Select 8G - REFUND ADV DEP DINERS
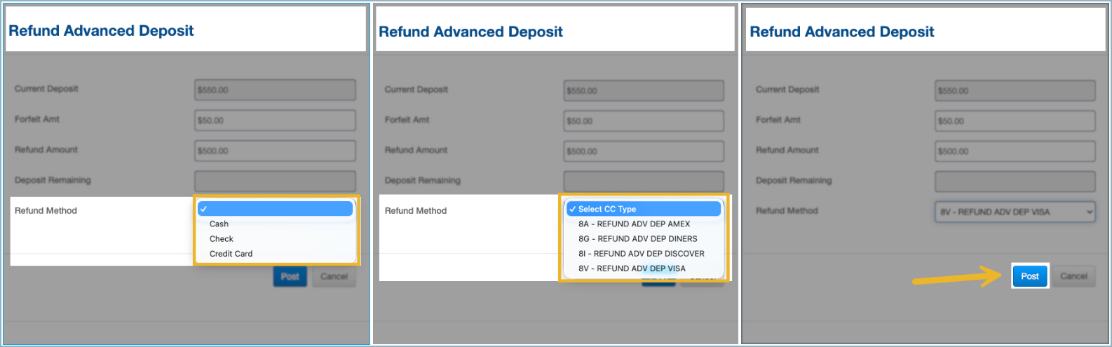The image size is (1112, 347). point(637,239)
